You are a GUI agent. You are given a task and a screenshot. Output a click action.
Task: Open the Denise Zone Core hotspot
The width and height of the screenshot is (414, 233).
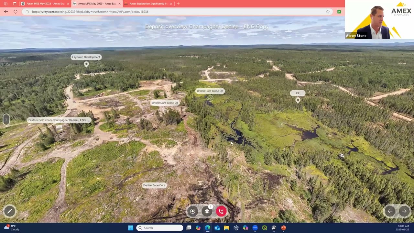[154, 185]
